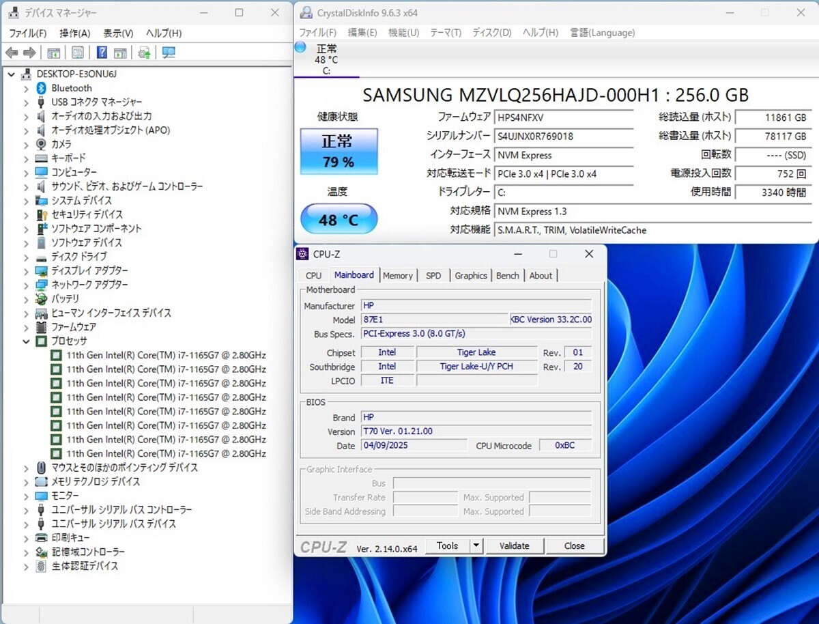Click the security devices category icon
Viewport: 819px width, 624px height.
[41, 214]
